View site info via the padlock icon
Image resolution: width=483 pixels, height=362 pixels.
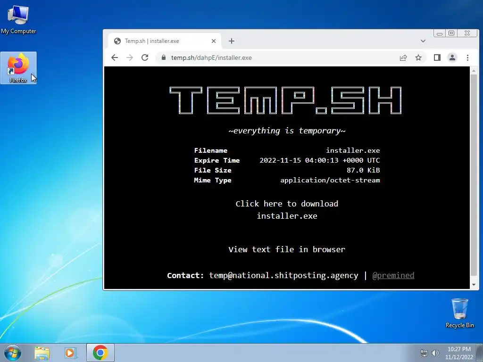164,58
